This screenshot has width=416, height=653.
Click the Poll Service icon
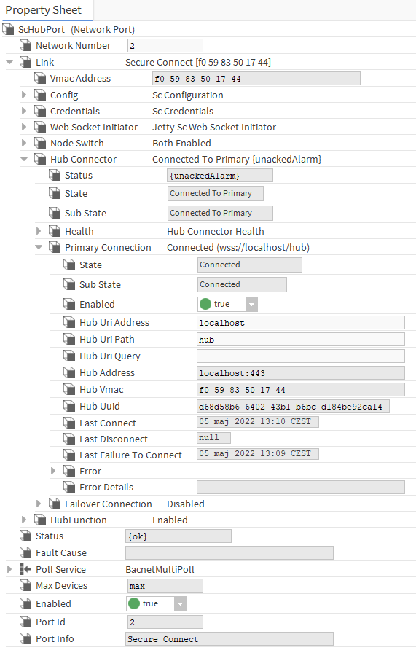pos(25,569)
